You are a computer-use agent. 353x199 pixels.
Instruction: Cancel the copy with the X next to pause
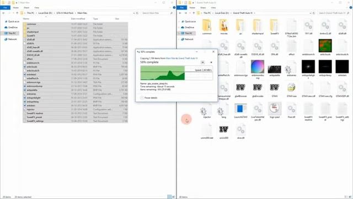click(x=211, y=62)
